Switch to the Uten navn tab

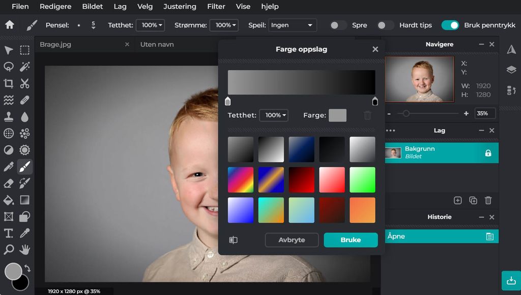point(157,45)
